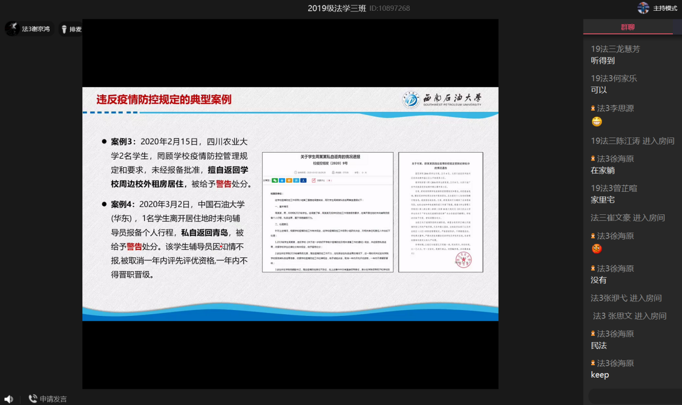682x405 pixels.
Task: Click the badge icon above message 没有
Action: (593, 268)
